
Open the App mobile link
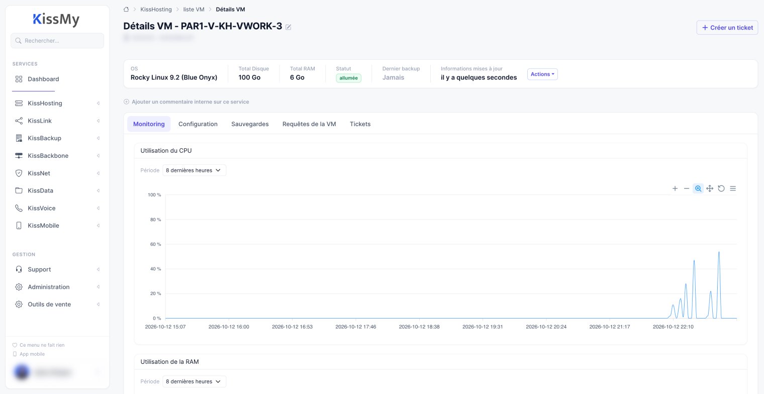click(x=29, y=354)
